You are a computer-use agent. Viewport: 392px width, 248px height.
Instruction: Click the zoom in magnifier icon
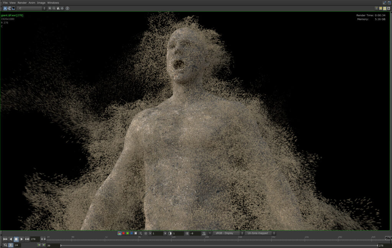coord(50,8)
